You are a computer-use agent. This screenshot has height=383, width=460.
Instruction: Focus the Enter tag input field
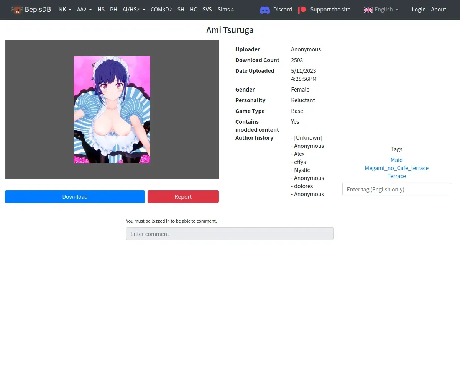(x=397, y=189)
